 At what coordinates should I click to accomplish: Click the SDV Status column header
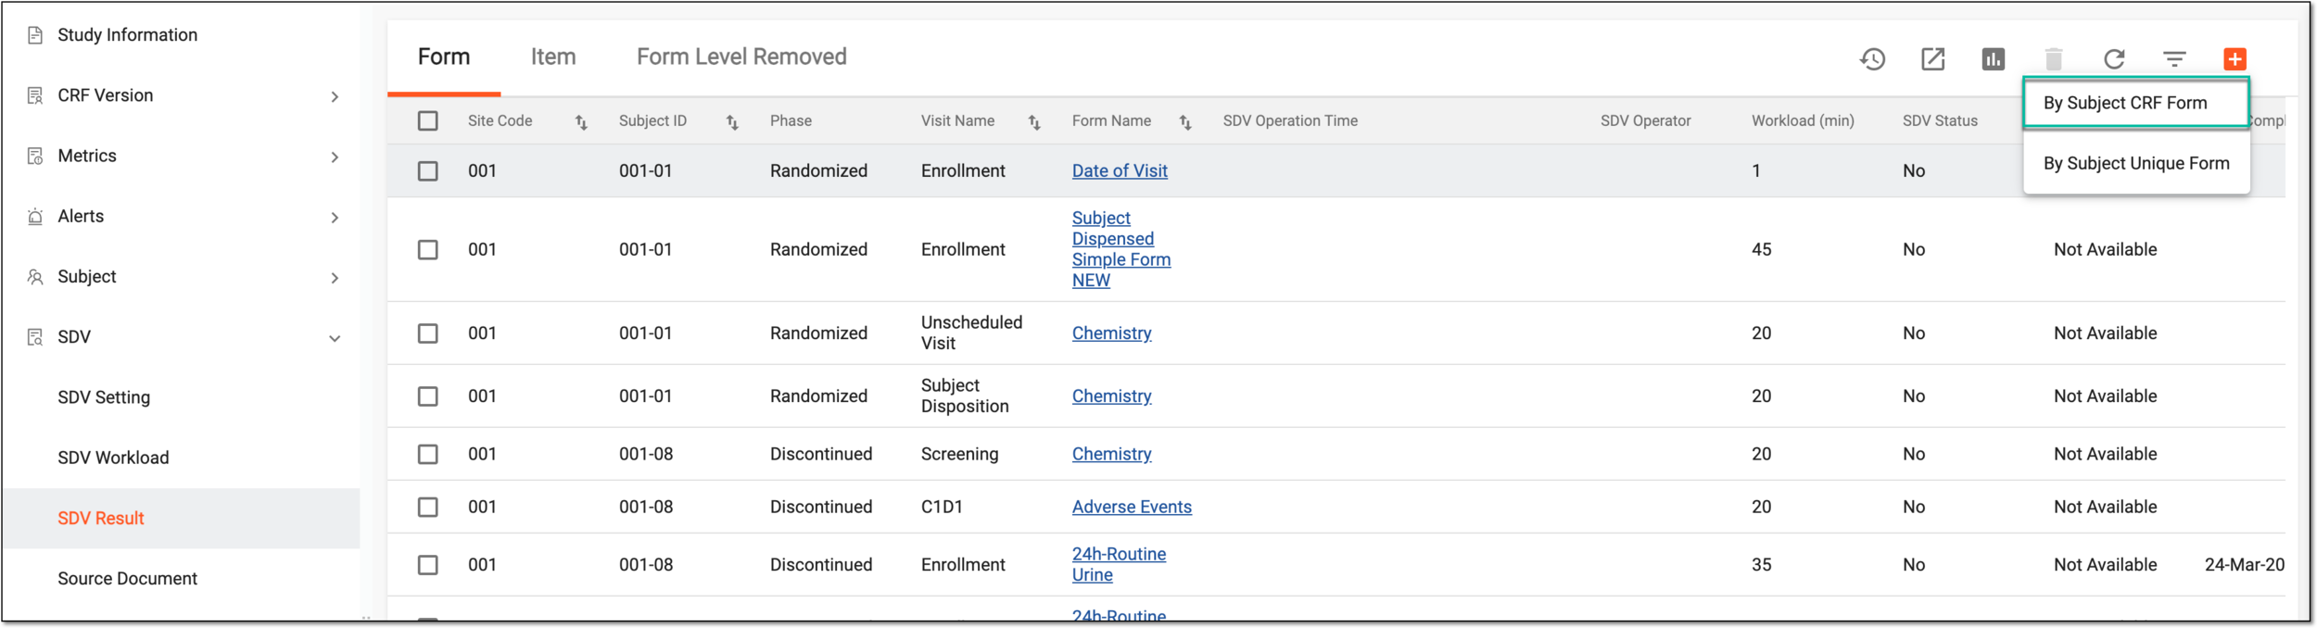point(1940,121)
